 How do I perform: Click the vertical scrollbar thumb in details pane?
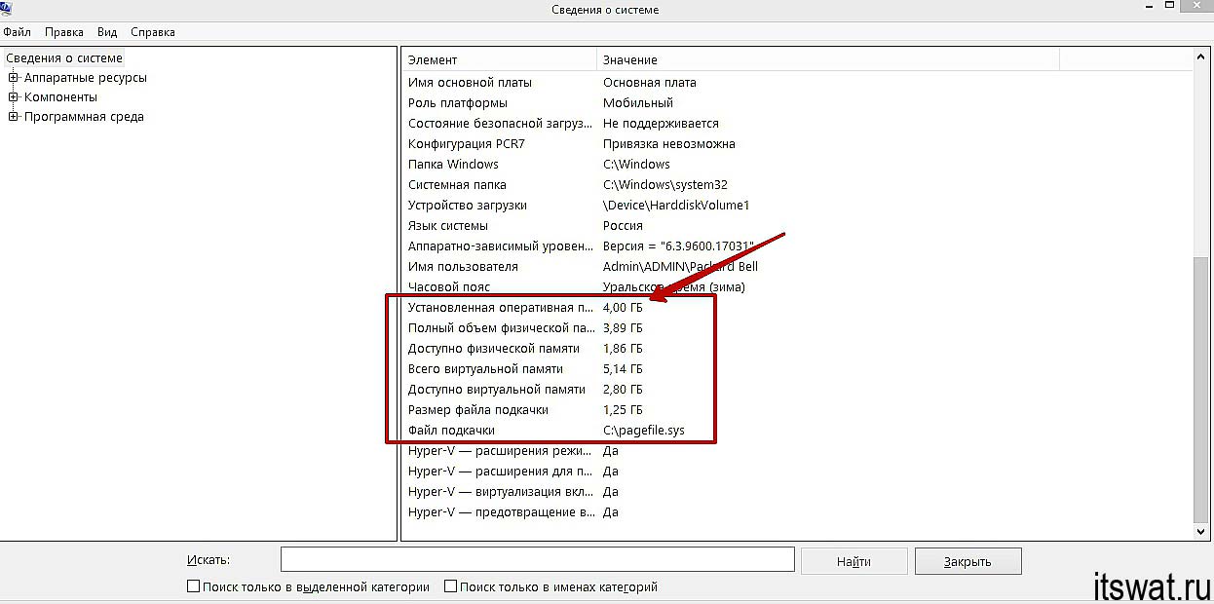click(x=1201, y=390)
